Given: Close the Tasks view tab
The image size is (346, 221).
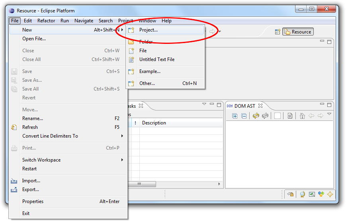Looking at the screenshot, I should click(x=141, y=106).
